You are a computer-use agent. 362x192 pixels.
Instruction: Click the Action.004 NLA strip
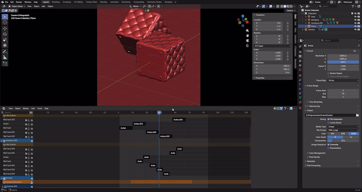(179, 120)
